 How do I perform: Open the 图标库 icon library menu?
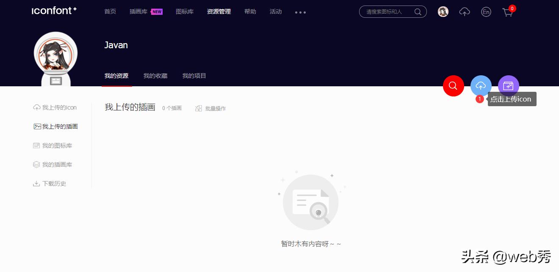185,12
